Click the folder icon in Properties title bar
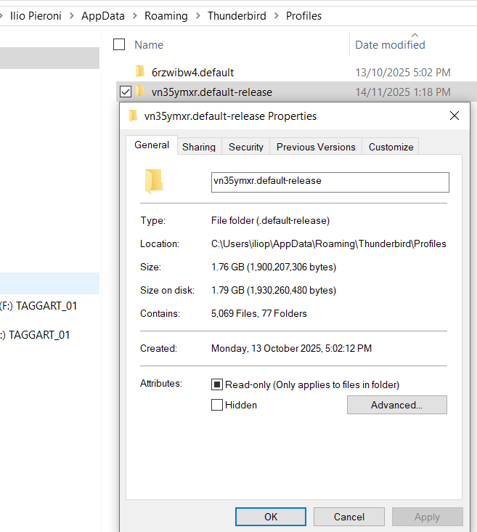This screenshot has width=477, height=532. click(133, 116)
